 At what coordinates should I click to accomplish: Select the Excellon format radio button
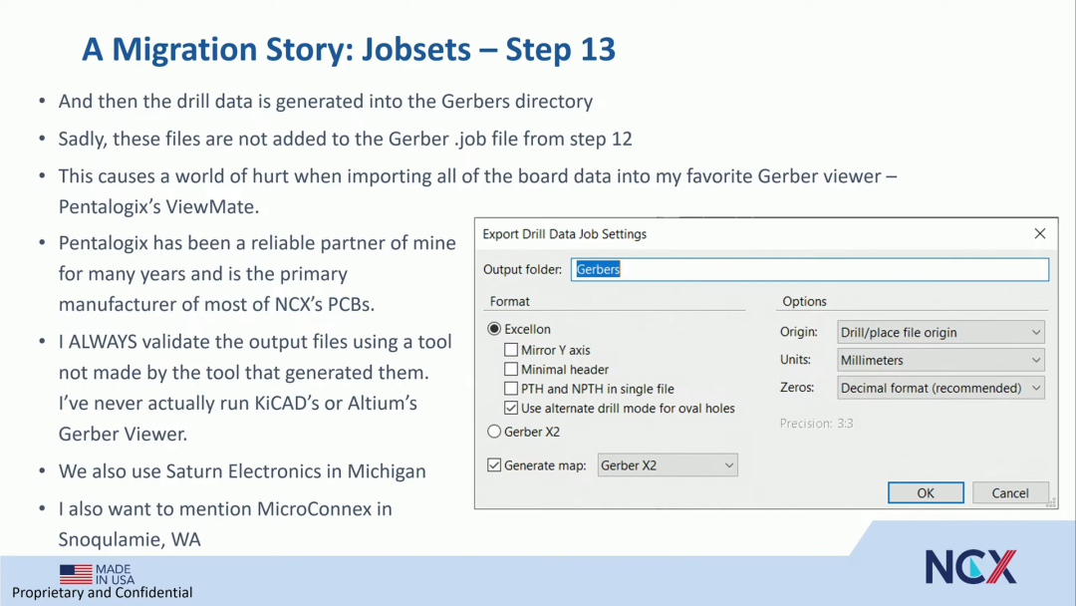coord(494,329)
